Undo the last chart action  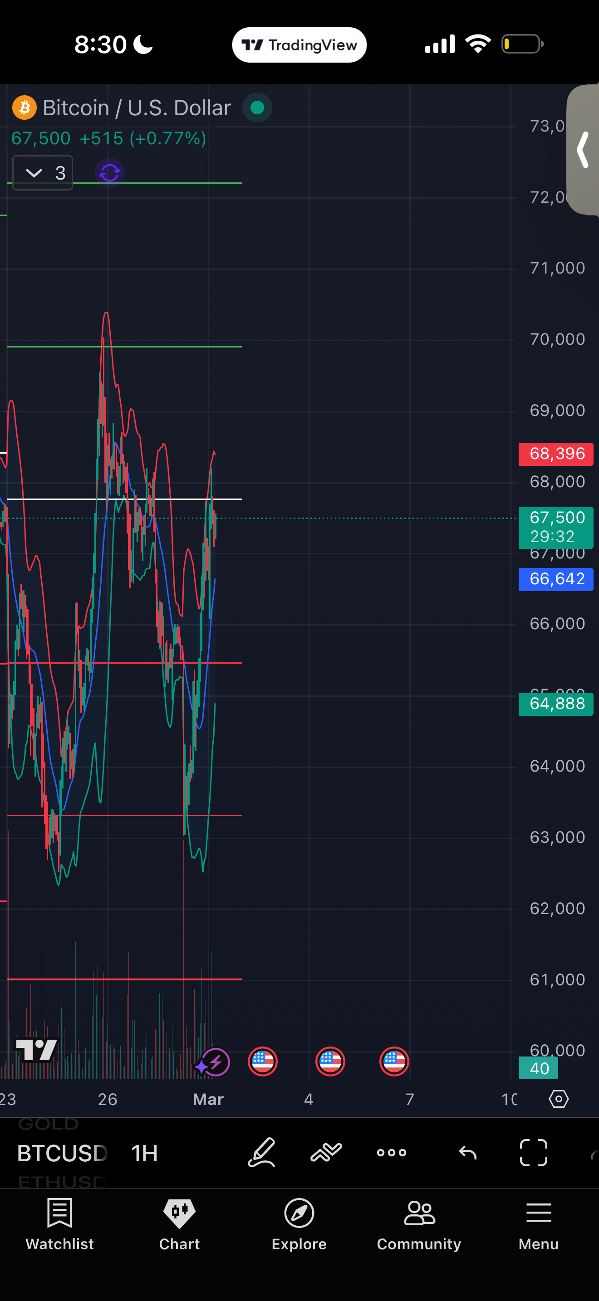(x=468, y=1153)
